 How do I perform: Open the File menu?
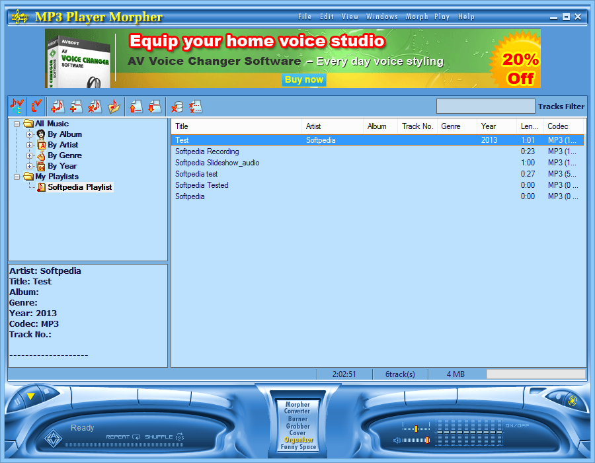305,17
